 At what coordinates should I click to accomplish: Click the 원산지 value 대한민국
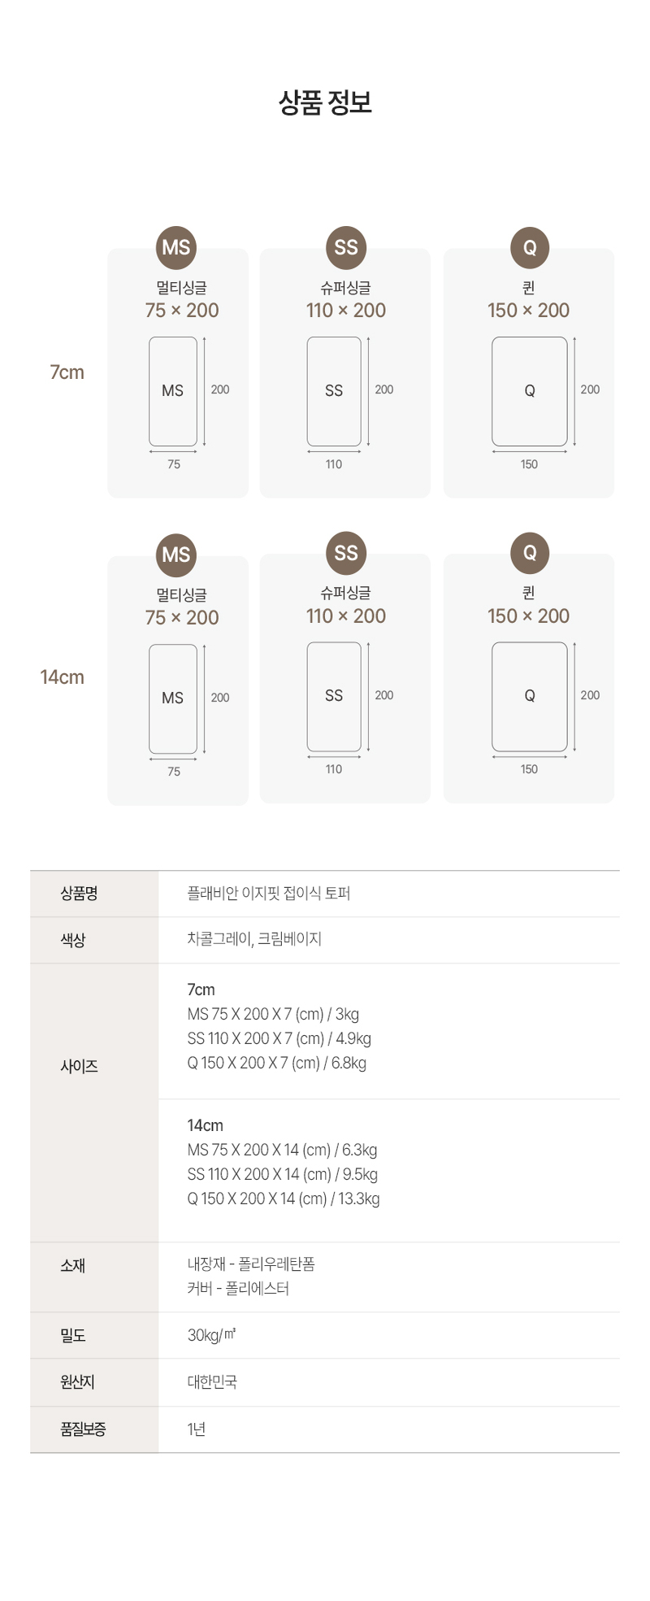(x=212, y=1382)
